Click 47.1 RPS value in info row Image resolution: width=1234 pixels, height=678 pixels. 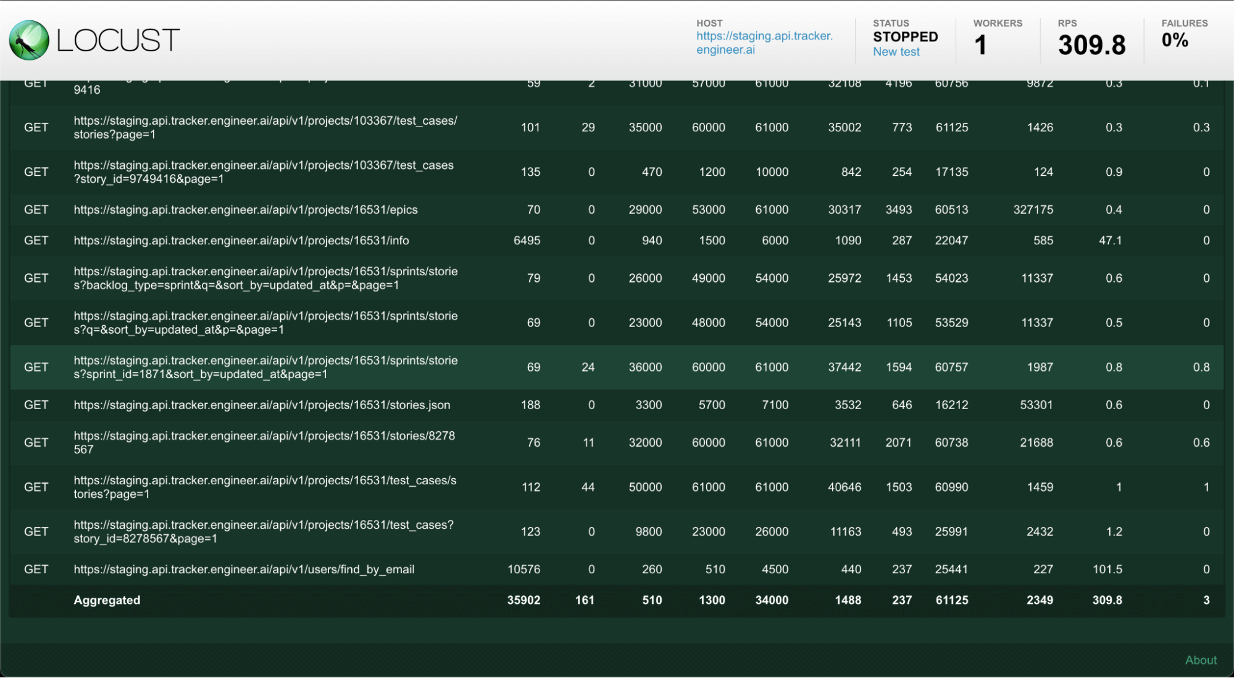tap(1110, 241)
